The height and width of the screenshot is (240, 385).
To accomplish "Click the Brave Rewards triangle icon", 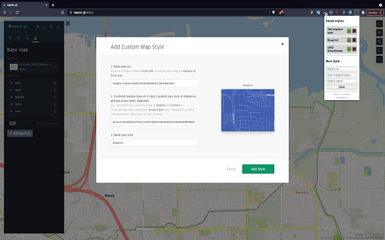I will (281, 12).
